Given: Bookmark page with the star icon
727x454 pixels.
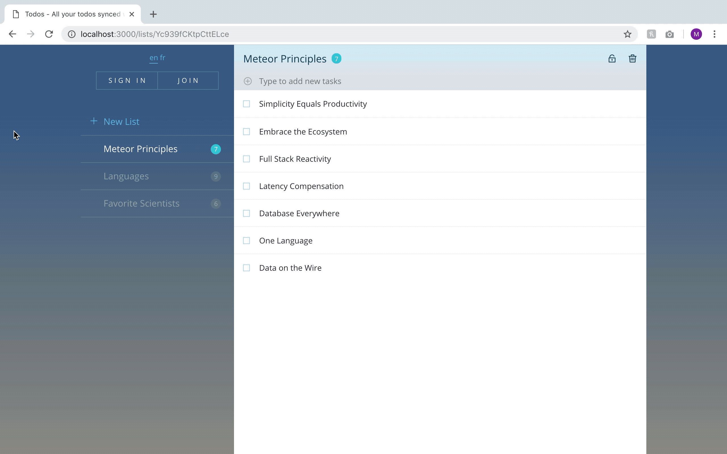Looking at the screenshot, I should 627,34.
